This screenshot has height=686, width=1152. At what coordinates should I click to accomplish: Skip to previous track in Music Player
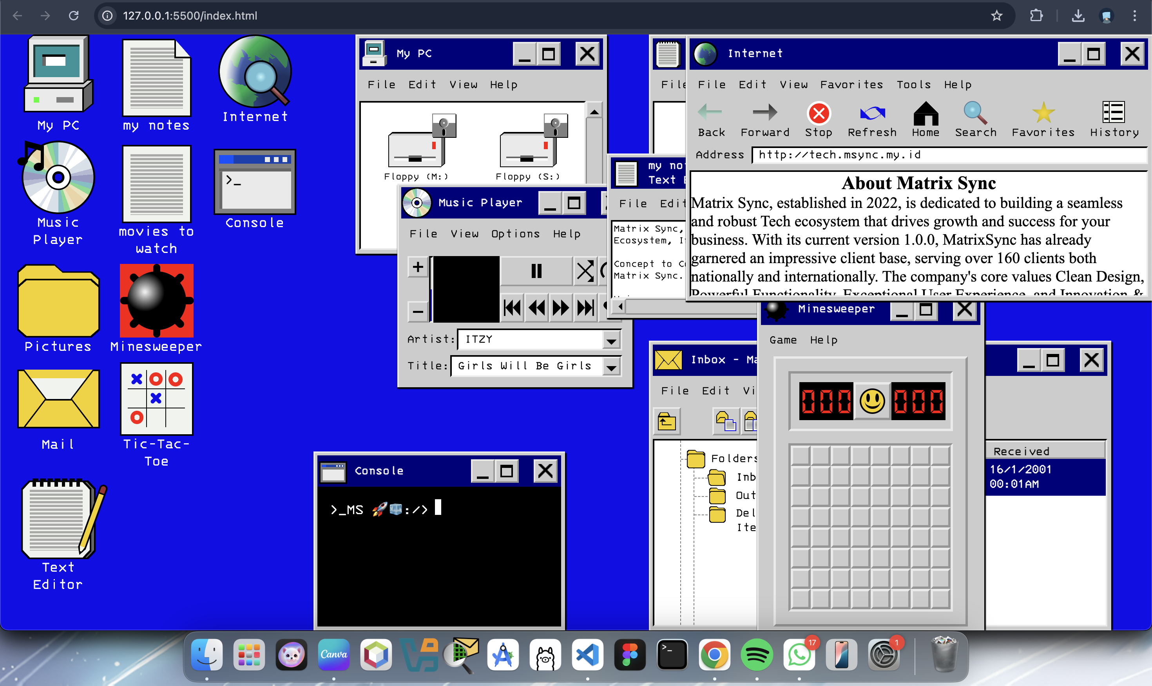tap(513, 307)
